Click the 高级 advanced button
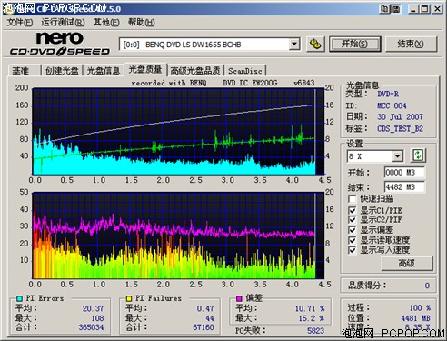The image size is (447, 341). 407,263
